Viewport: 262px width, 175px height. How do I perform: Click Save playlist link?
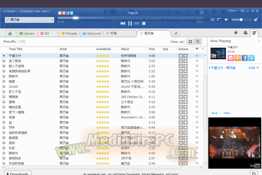214,113
